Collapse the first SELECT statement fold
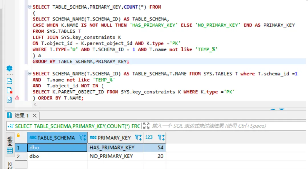The height and width of the screenshot is (169, 308). coord(29,7)
